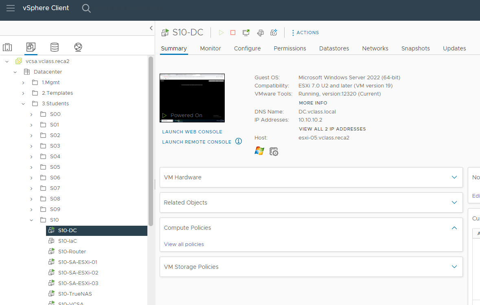Power on the VM with play icon

pyautogui.click(x=221, y=33)
